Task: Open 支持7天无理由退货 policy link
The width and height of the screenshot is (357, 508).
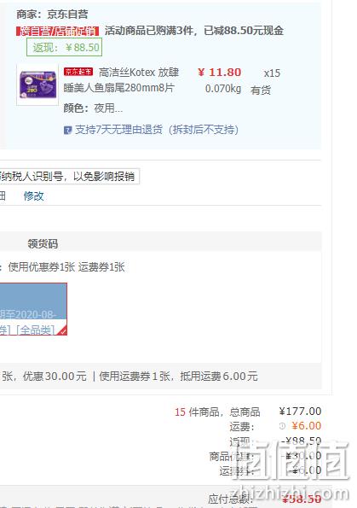Action: click(x=157, y=130)
